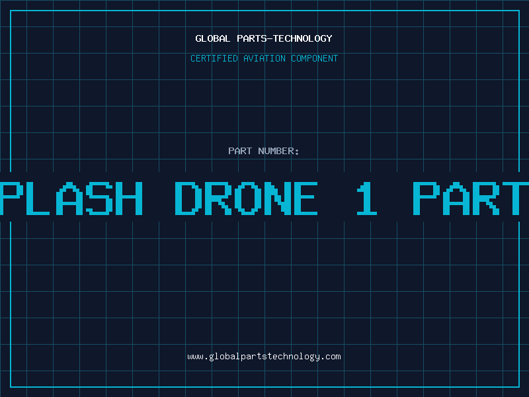The width and height of the screenshot is (529, 397).
Task: Open the www.globalpartstechnology.com website link
Action: [x=264, y=357]
